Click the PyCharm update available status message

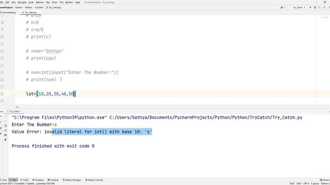tap(27, 183)
